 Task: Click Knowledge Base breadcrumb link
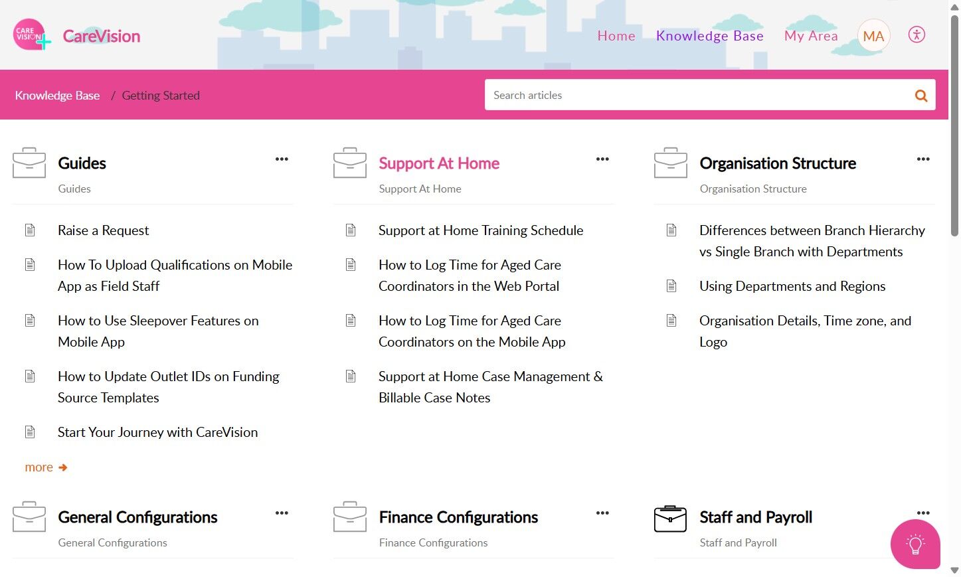57,96
